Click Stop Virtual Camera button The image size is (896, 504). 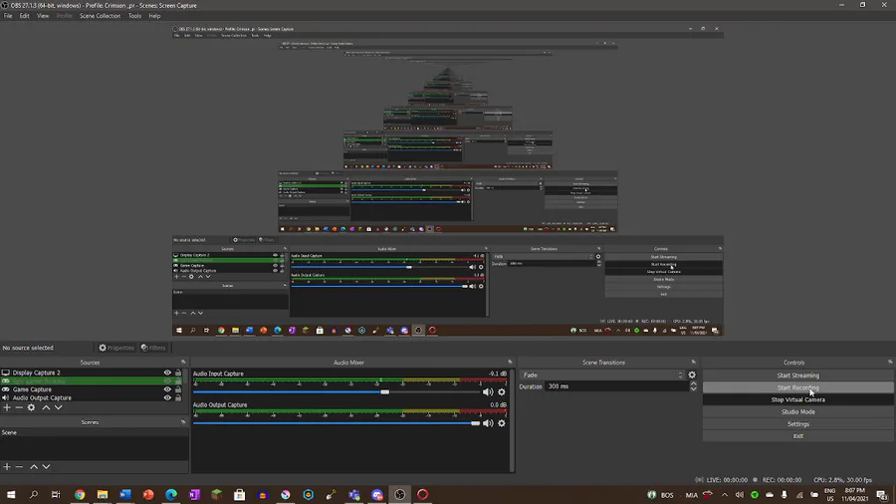pos(797,399)
